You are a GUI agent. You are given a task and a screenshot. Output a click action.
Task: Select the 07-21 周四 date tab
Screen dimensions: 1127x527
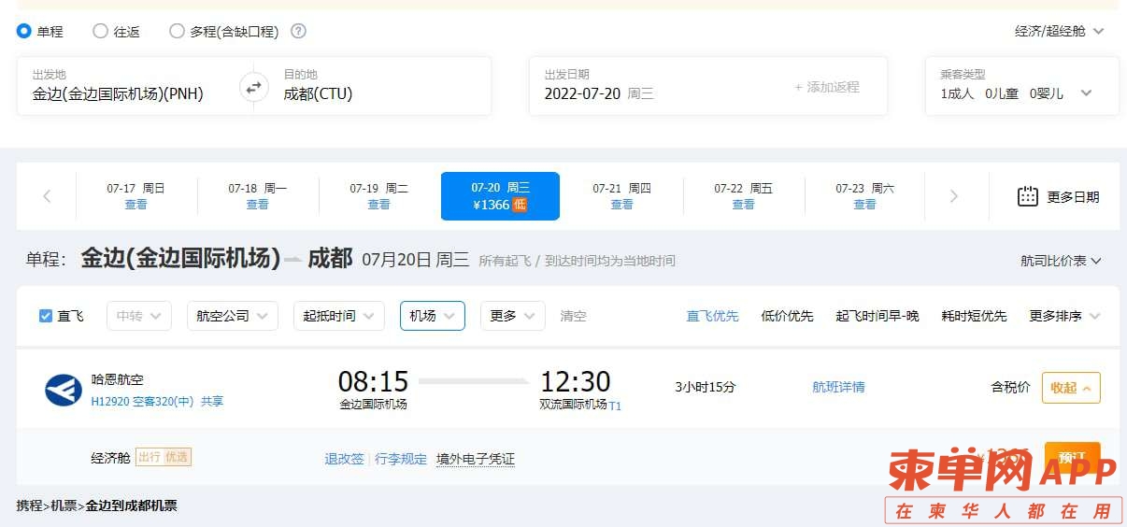point(621,196)
